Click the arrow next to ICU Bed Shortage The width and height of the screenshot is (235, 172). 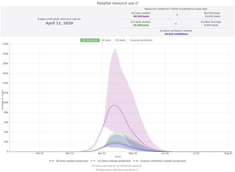(175, 23)
